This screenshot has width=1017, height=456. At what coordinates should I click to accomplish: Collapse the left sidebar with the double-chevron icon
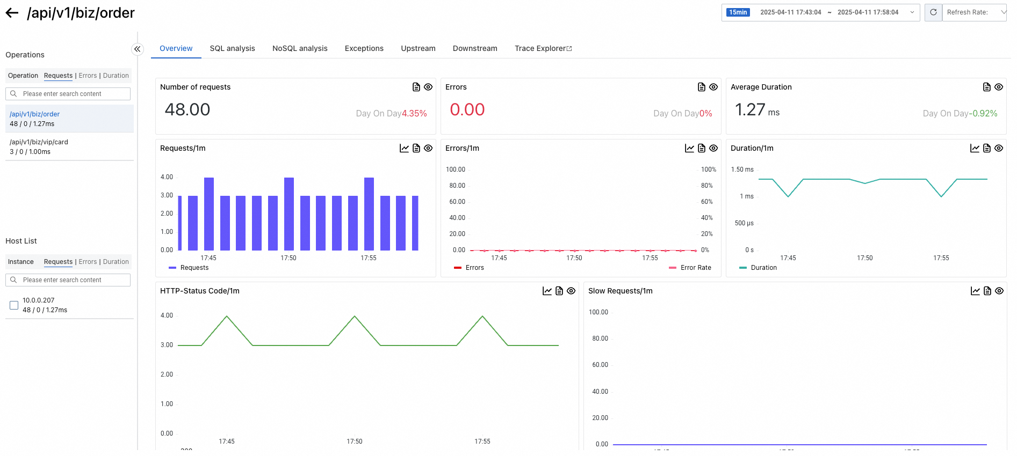click(x=138, y=49)
